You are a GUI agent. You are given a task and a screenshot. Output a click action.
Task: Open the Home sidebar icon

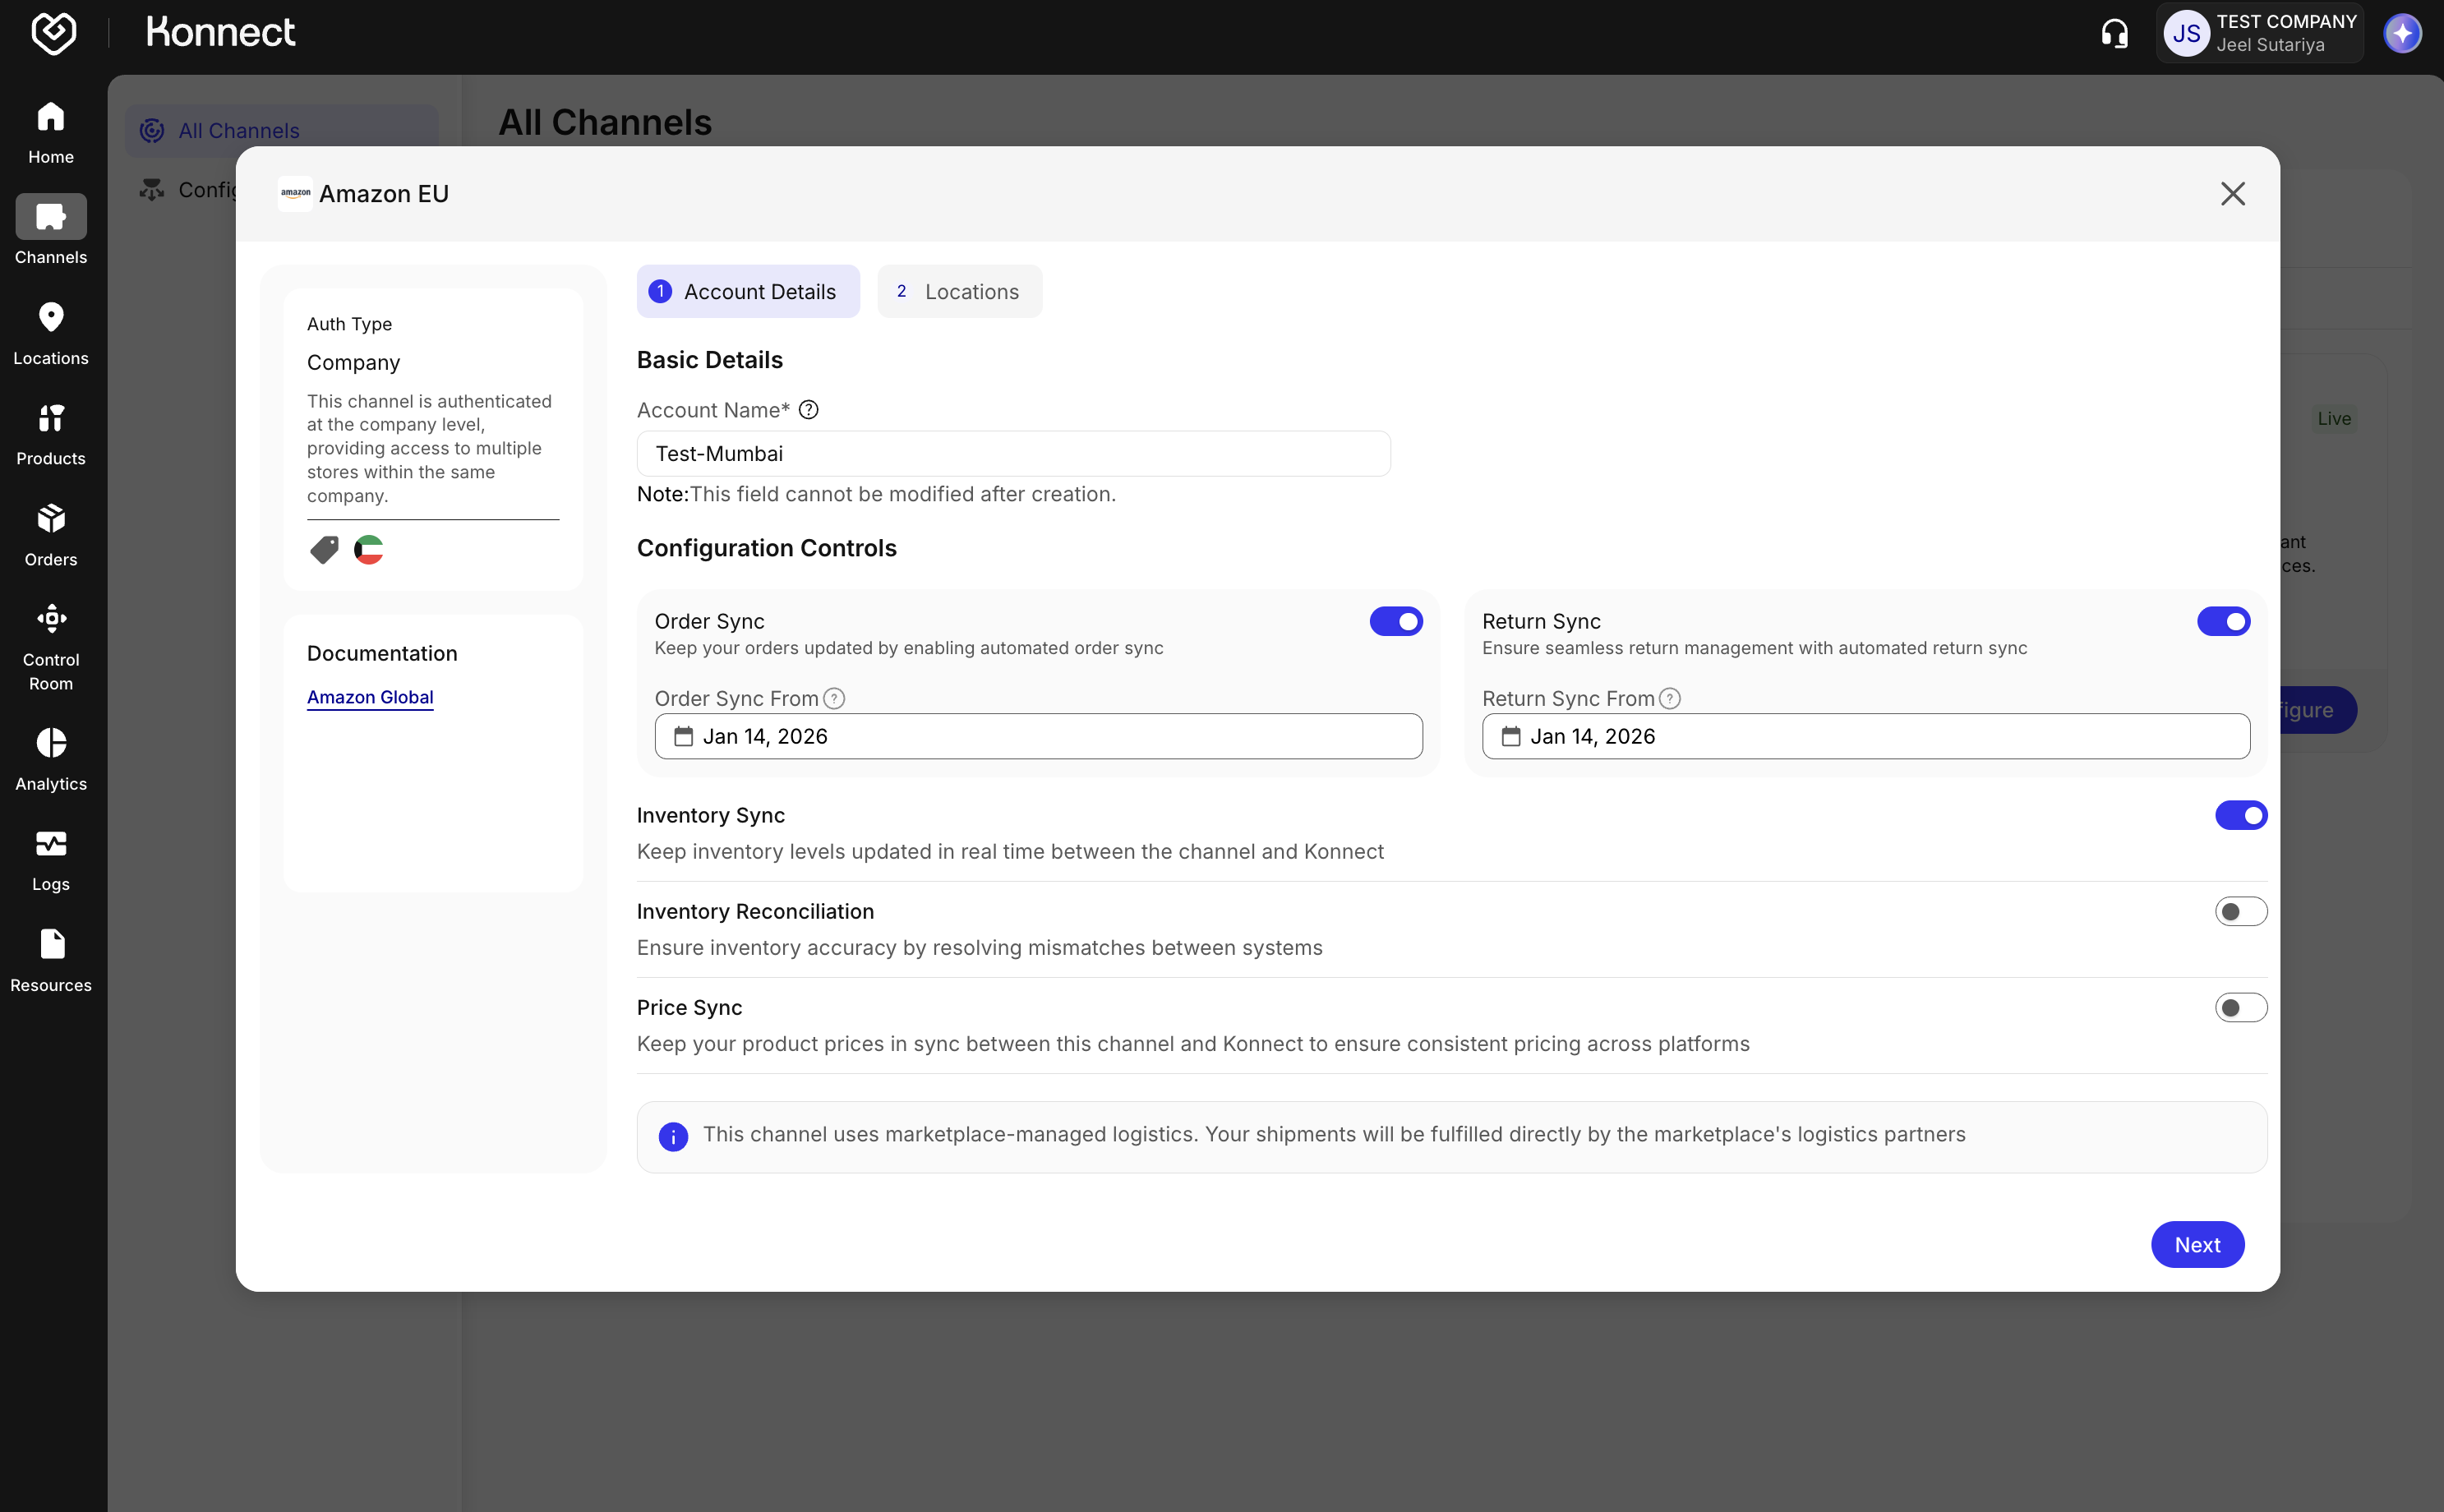pos(51,118)
